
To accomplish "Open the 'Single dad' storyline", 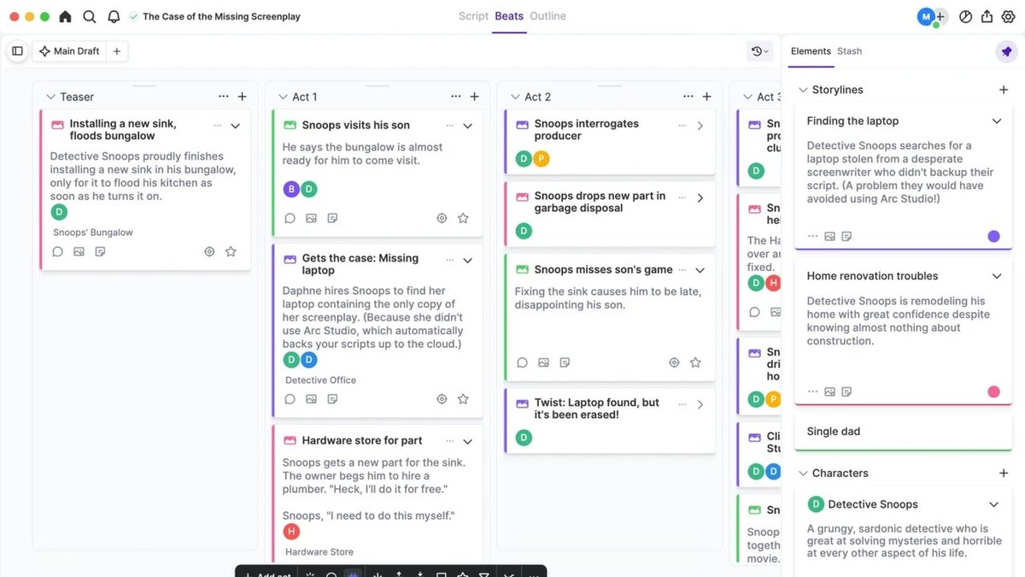I will coord(903,432).
